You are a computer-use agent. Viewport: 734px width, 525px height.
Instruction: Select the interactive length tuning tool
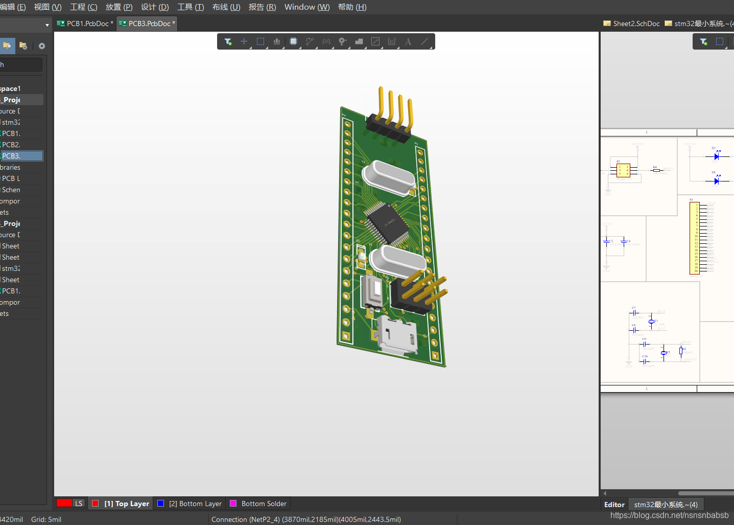point(326,41)
